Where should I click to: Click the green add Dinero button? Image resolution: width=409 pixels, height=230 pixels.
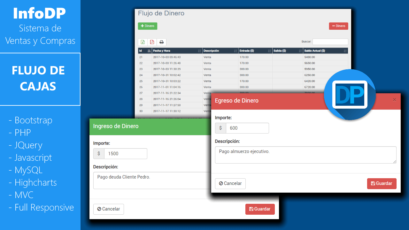pos(148,26)
